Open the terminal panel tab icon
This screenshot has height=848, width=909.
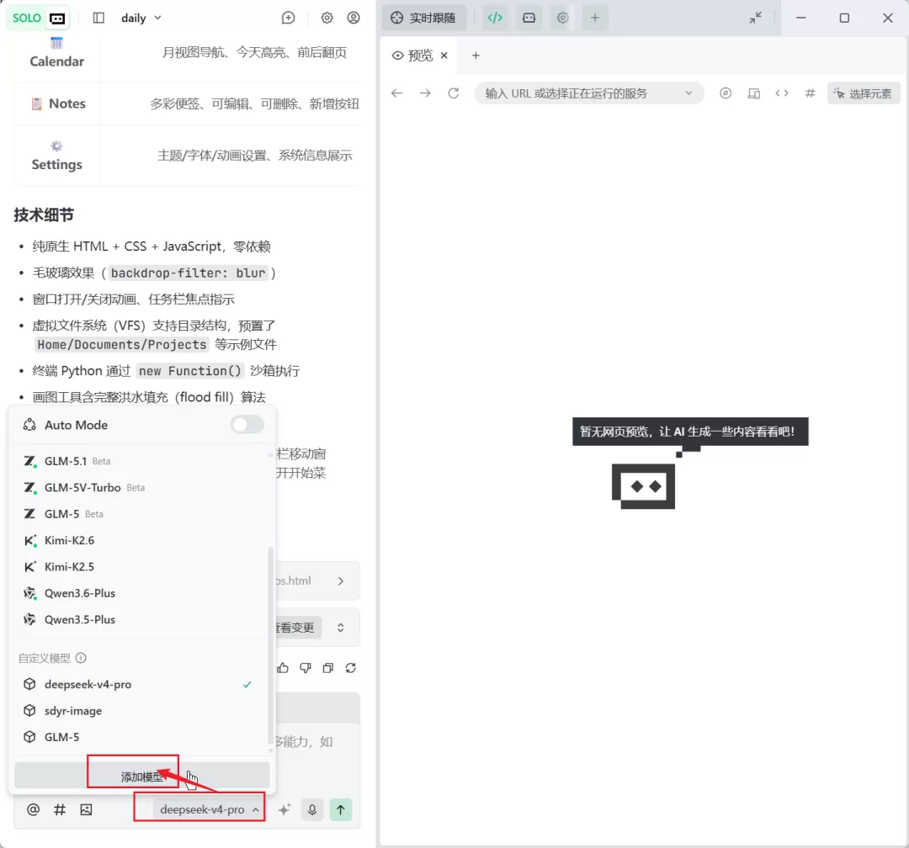[x=529, y=18]
